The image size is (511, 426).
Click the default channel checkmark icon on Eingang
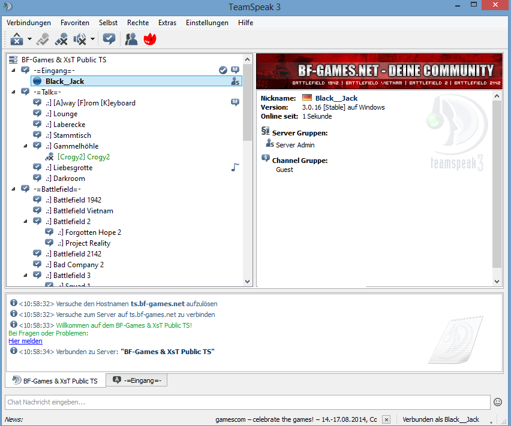(223, 70)
